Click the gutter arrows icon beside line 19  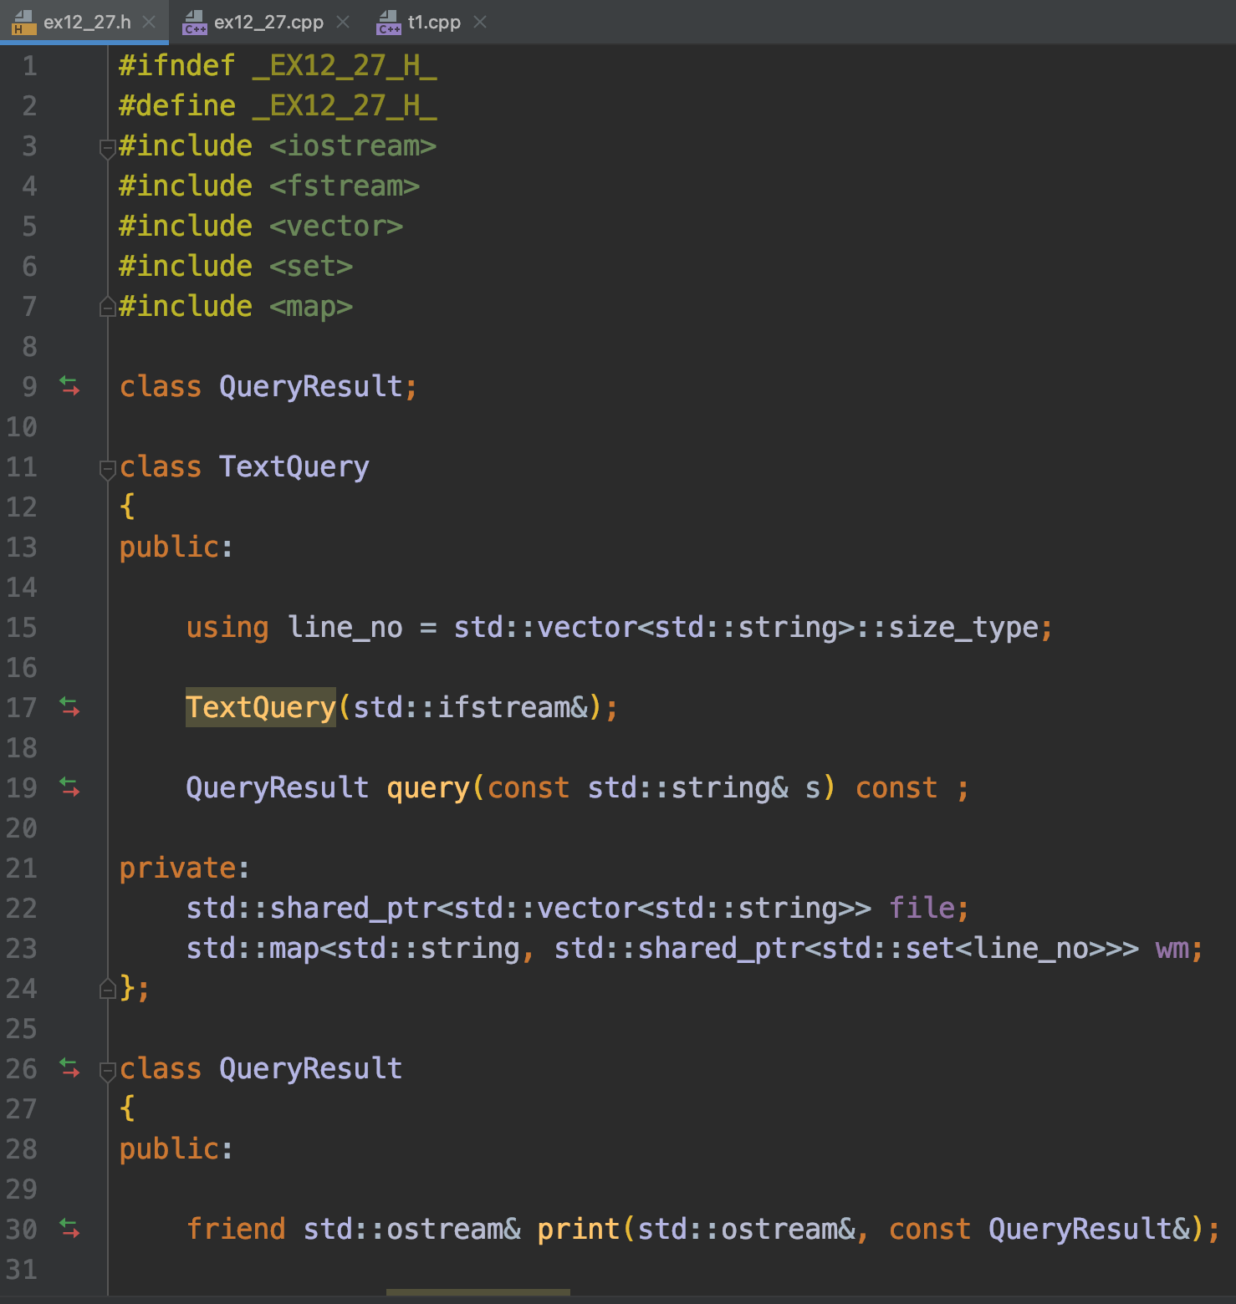click(x=70, y=787)
